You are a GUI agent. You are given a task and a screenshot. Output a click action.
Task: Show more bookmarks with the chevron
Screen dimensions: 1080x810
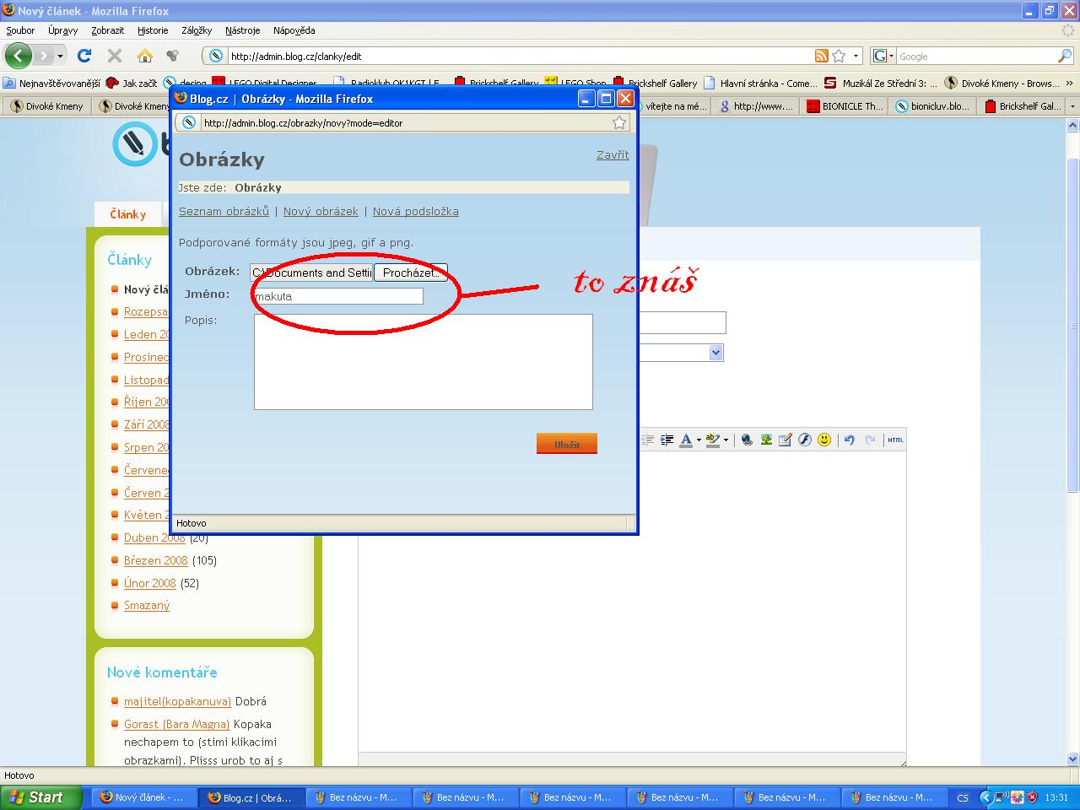point(1071,84)
